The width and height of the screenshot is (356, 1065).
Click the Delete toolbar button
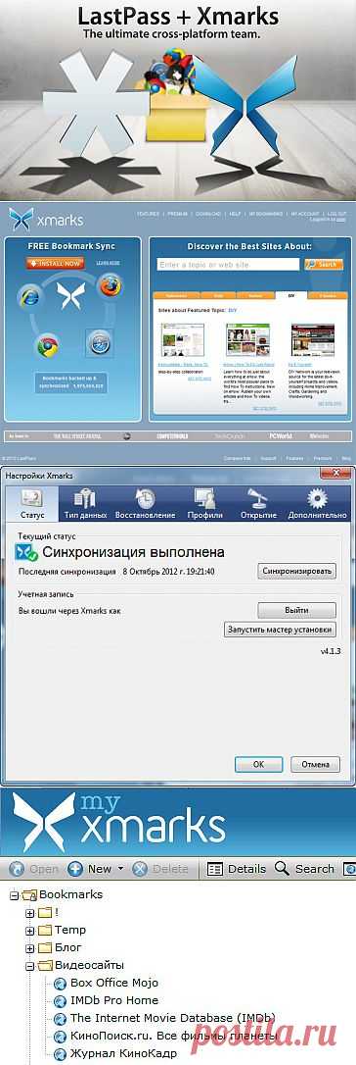(x=160, y=869)
